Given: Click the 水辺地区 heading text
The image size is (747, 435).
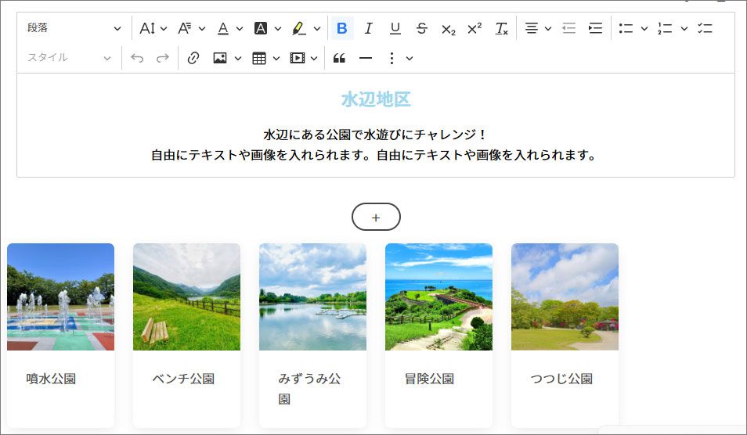Looking at the screenshot, I should coord(376,99).
